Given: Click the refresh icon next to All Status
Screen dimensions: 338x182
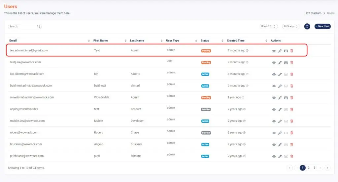Looking at the screenshot, I should tap(307, 26).
